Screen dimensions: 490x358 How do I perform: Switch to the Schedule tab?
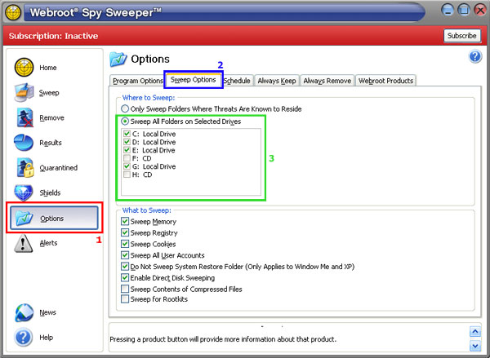tap(237, 81)
